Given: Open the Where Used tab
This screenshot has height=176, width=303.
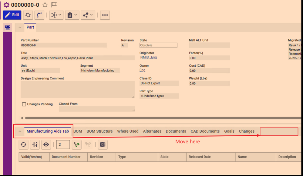Looking at the screenshot, I should (128, 131).
